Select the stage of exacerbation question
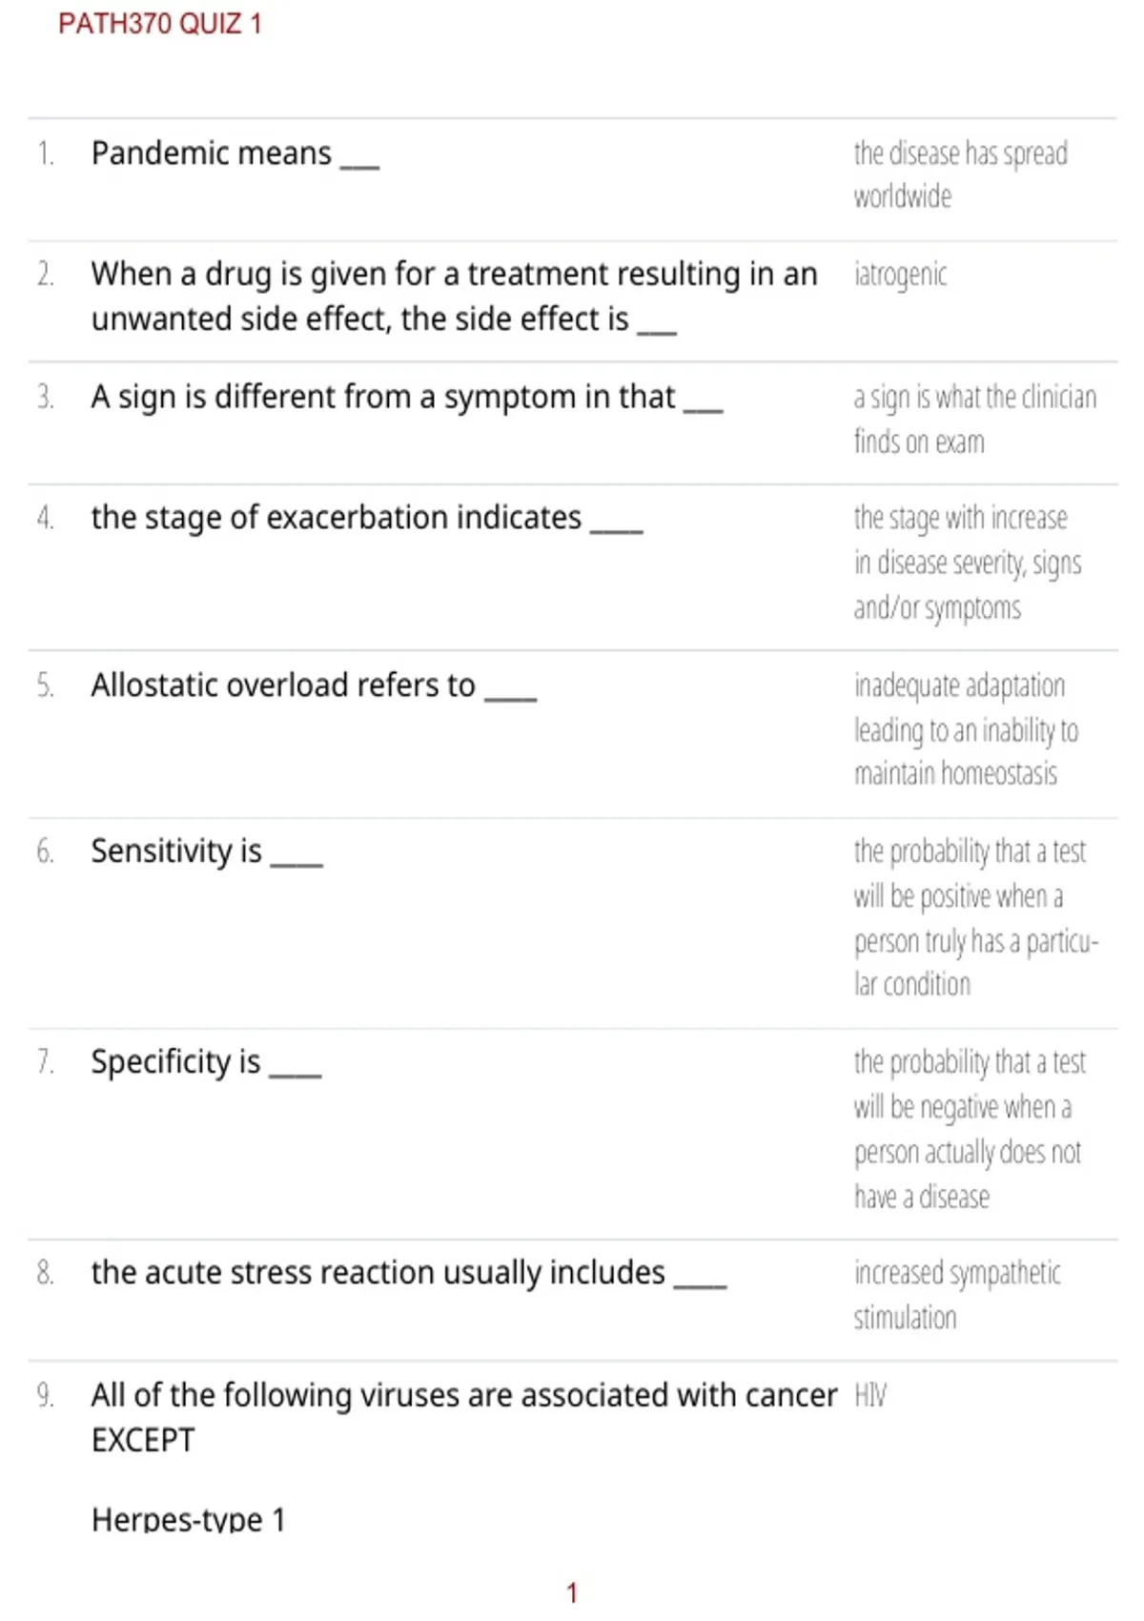The height and width of the screenshot is (1621, 1144). click(x=367, y=518)
